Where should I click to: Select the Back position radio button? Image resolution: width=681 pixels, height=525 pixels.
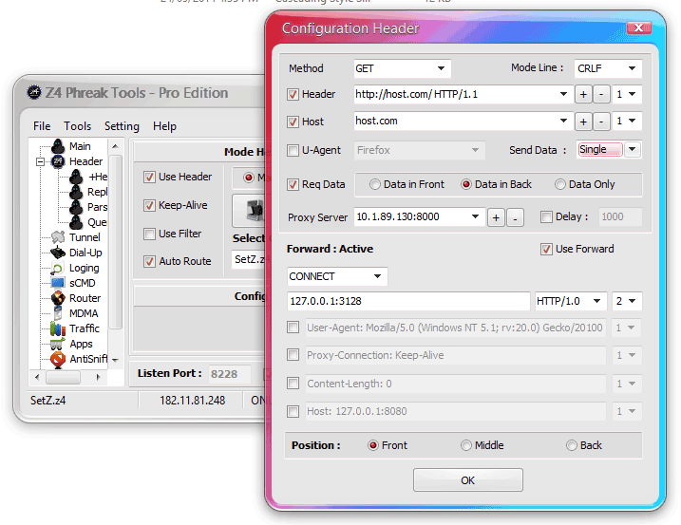click(x=572, y=445)
